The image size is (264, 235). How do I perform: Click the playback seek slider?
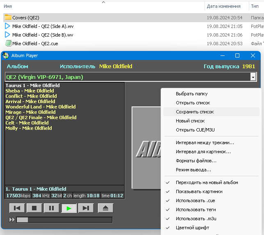click(x=64, y=220)
